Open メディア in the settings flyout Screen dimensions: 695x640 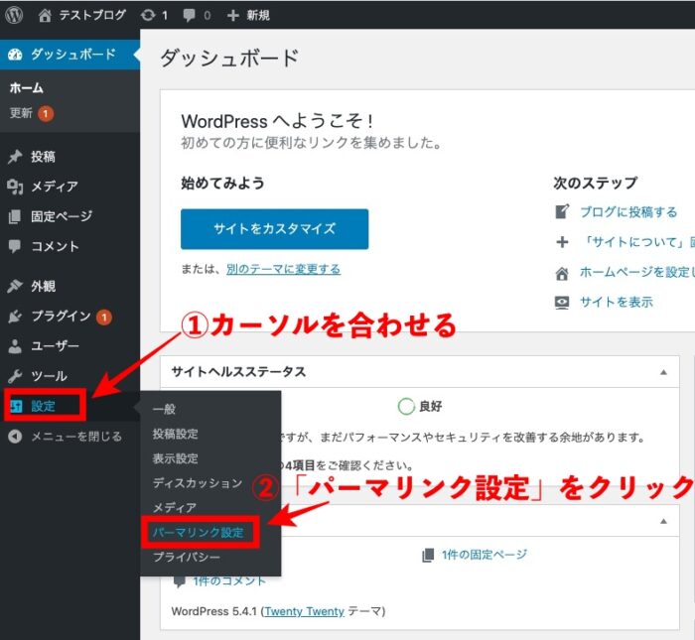pyautogui.click(x=174, y=508)
